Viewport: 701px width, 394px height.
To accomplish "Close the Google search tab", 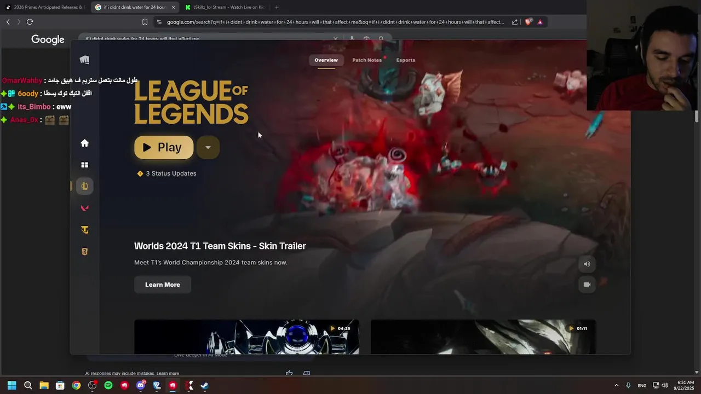I will click(173, 7).
